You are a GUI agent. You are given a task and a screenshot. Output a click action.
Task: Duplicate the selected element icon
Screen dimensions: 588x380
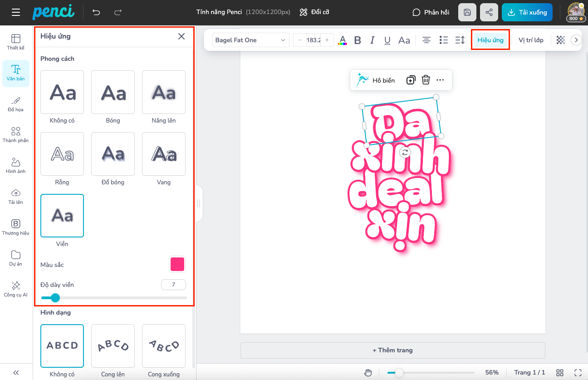point(411,80)
